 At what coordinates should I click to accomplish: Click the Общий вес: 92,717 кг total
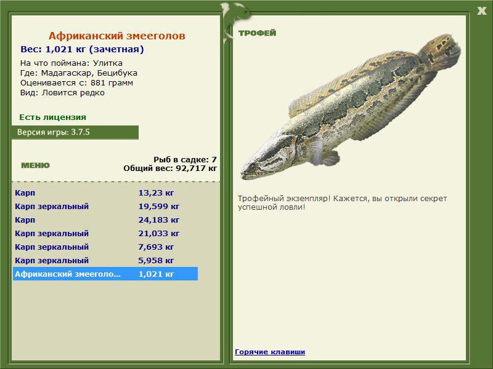(x=170, y=169)
